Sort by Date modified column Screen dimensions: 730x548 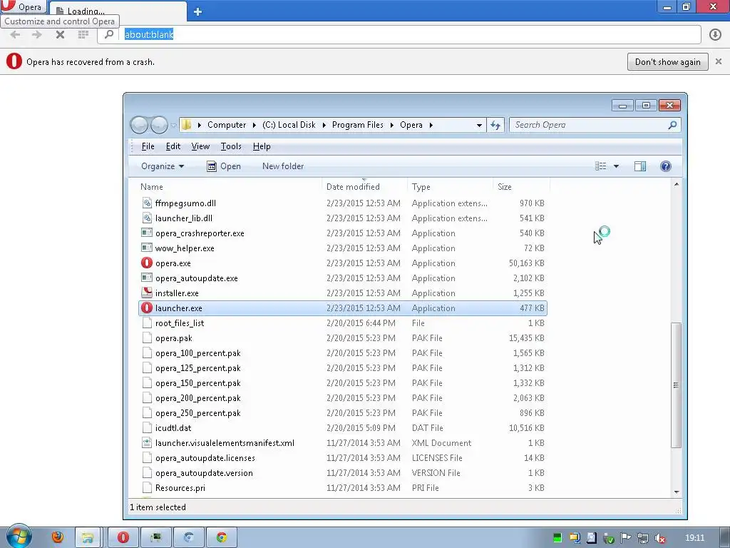(x=353, y=187)
